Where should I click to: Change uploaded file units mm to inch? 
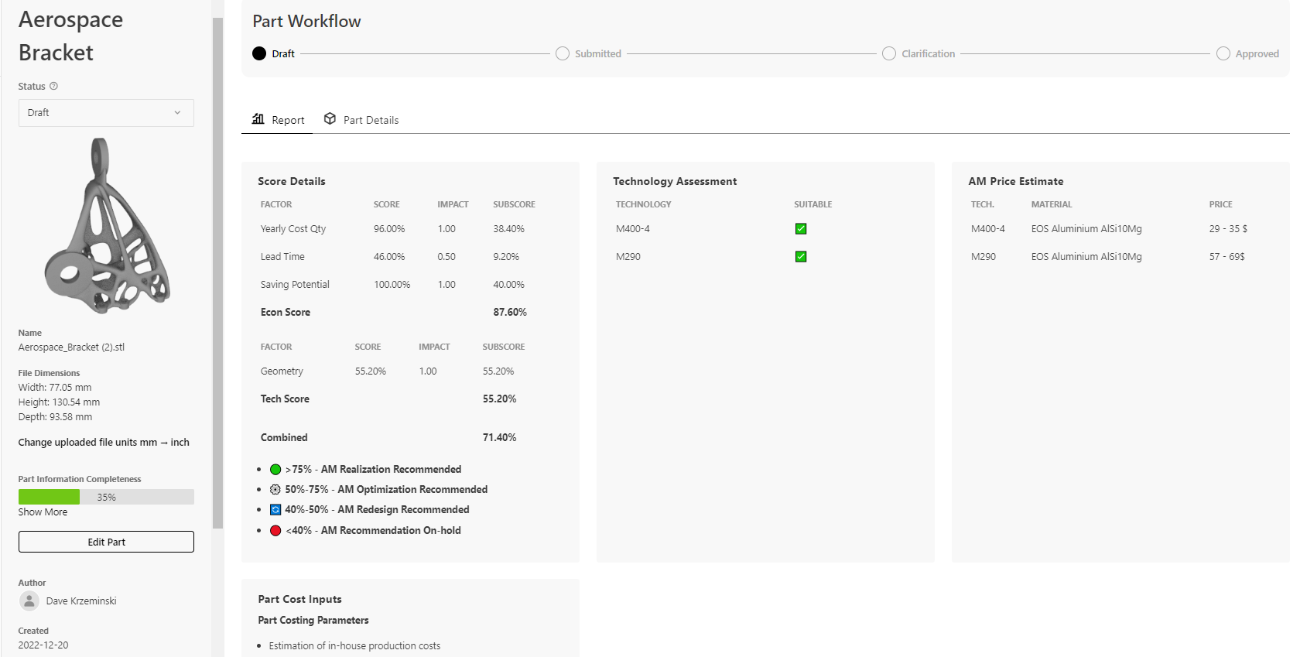104,443
